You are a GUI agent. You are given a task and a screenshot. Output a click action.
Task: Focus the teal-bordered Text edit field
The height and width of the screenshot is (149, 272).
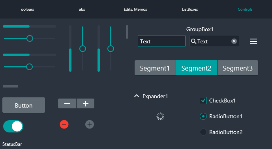[161, 41]
